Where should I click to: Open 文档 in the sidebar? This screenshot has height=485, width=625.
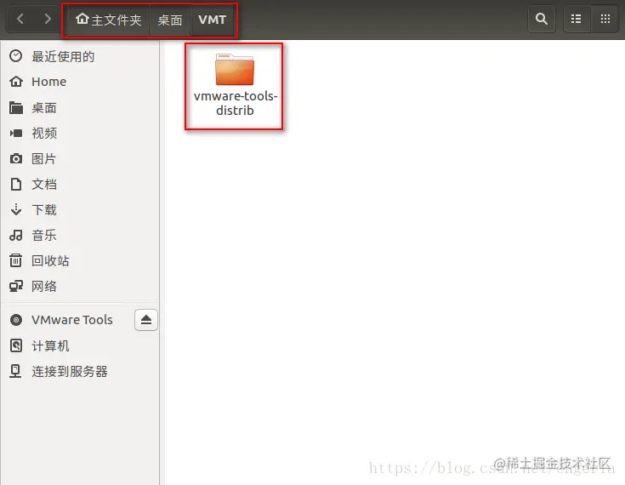pyautogui.click(x=80, y=185)
